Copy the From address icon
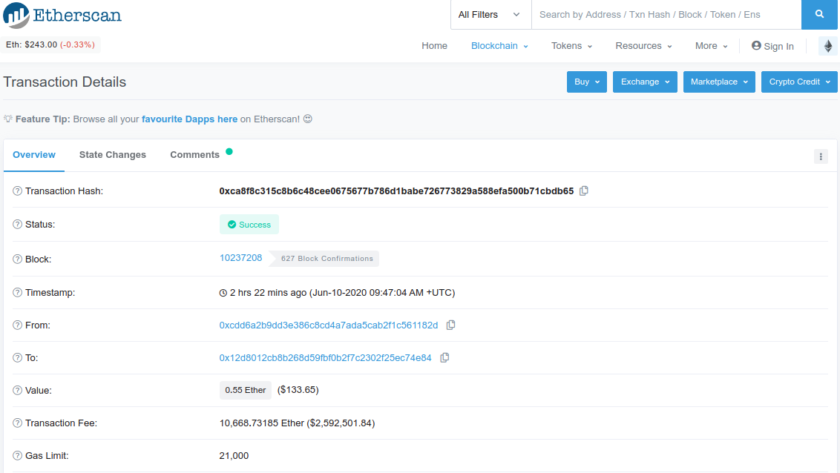840x473 pixels. [451, 325]
